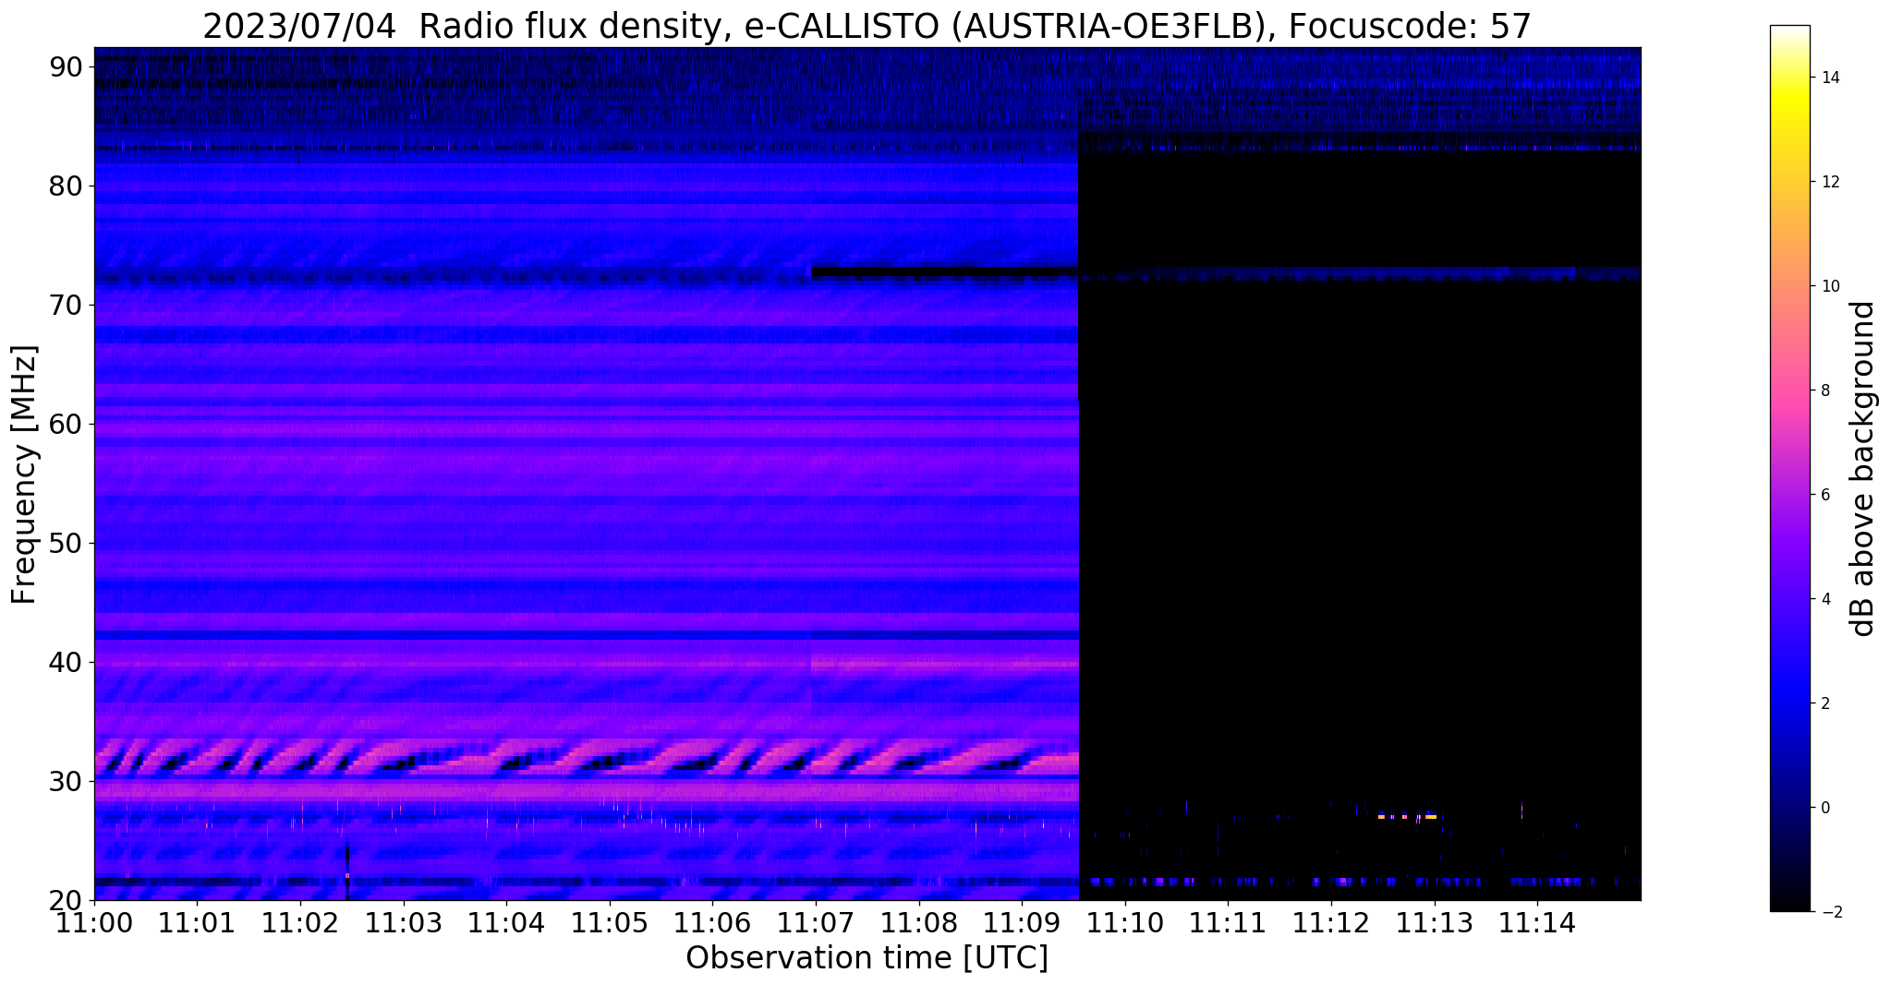1891x985 pixels.
Task: Click the 80 frequency tick label
Action: (67, 186)
